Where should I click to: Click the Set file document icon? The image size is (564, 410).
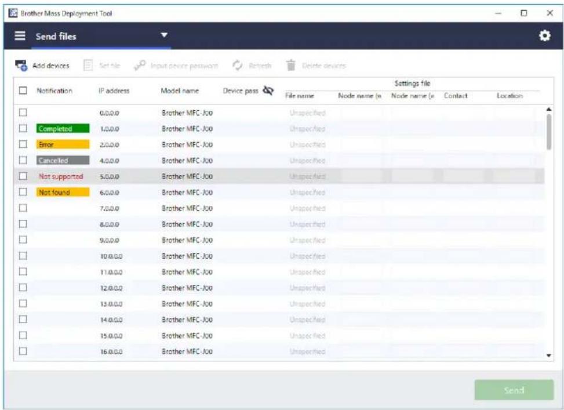[x=88, y=65]
